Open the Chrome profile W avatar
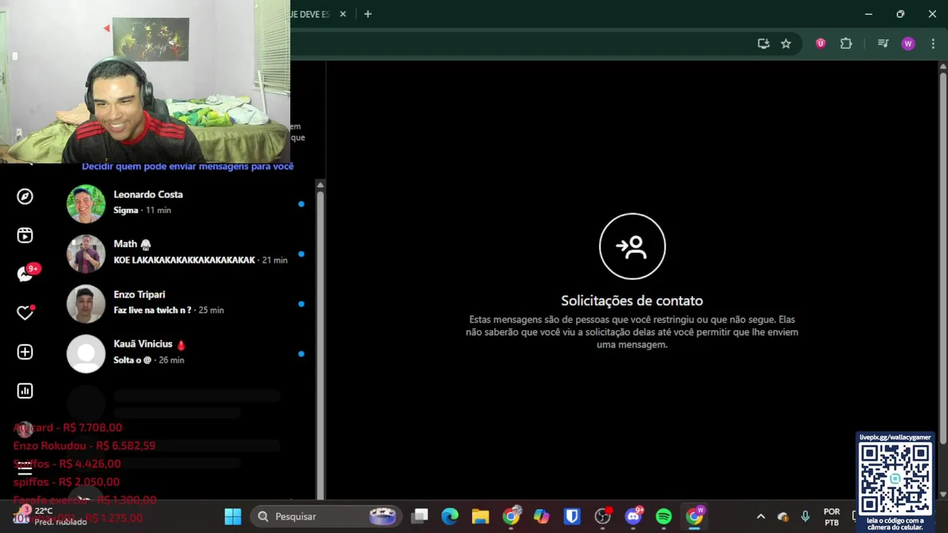Screen dimensions: 948x533 pyautogui.click(x=908, y=44)
